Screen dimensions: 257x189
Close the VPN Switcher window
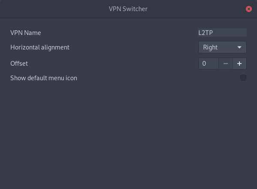click(248, 9)
